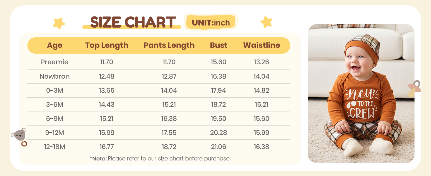Click the size chart note text

160,158
